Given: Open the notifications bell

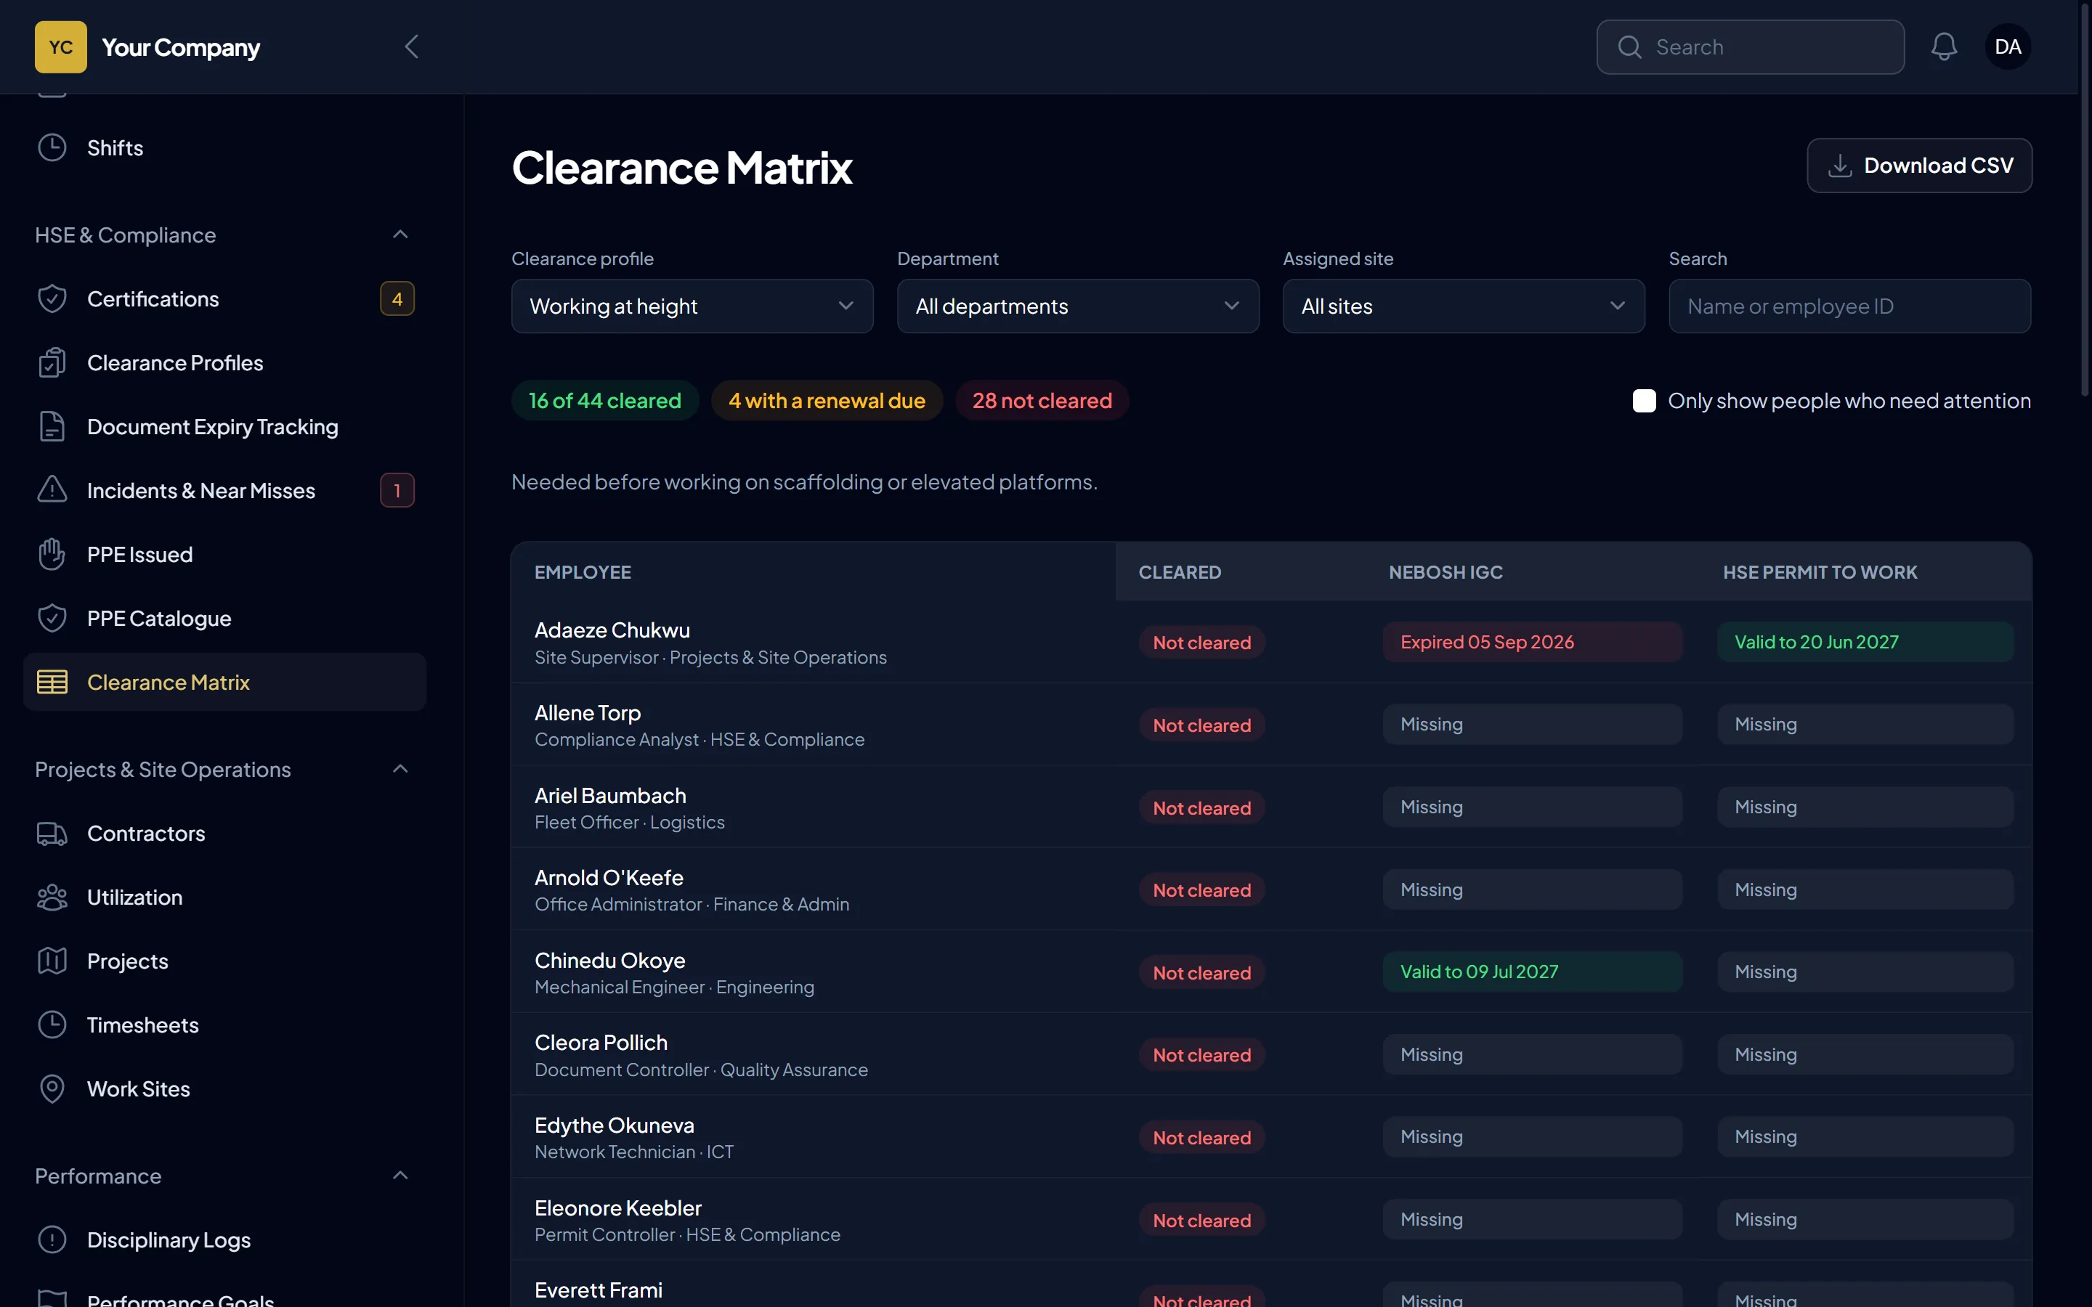Looking at the screenshot, I should [1943, 46].
